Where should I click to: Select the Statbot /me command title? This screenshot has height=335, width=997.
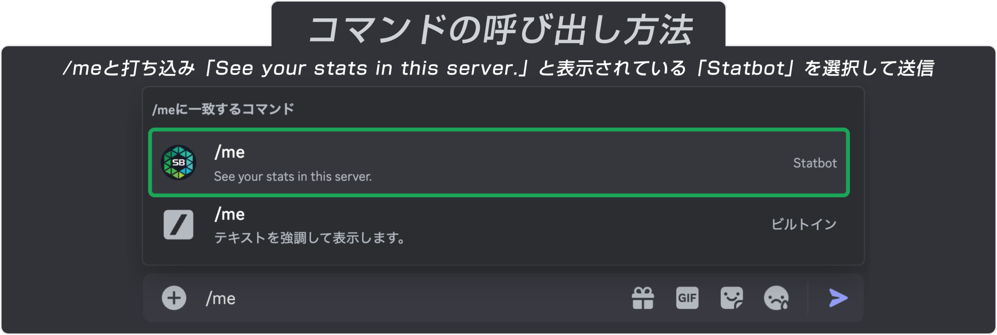tap(230, 152)
